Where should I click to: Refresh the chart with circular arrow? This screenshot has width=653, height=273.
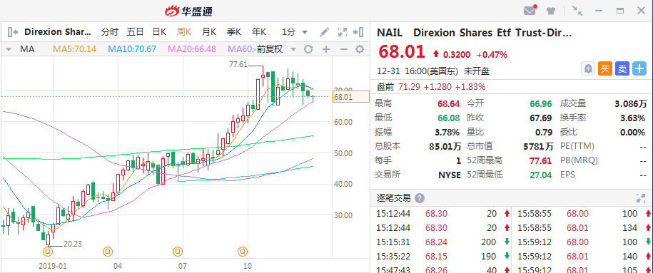point(308,49)
